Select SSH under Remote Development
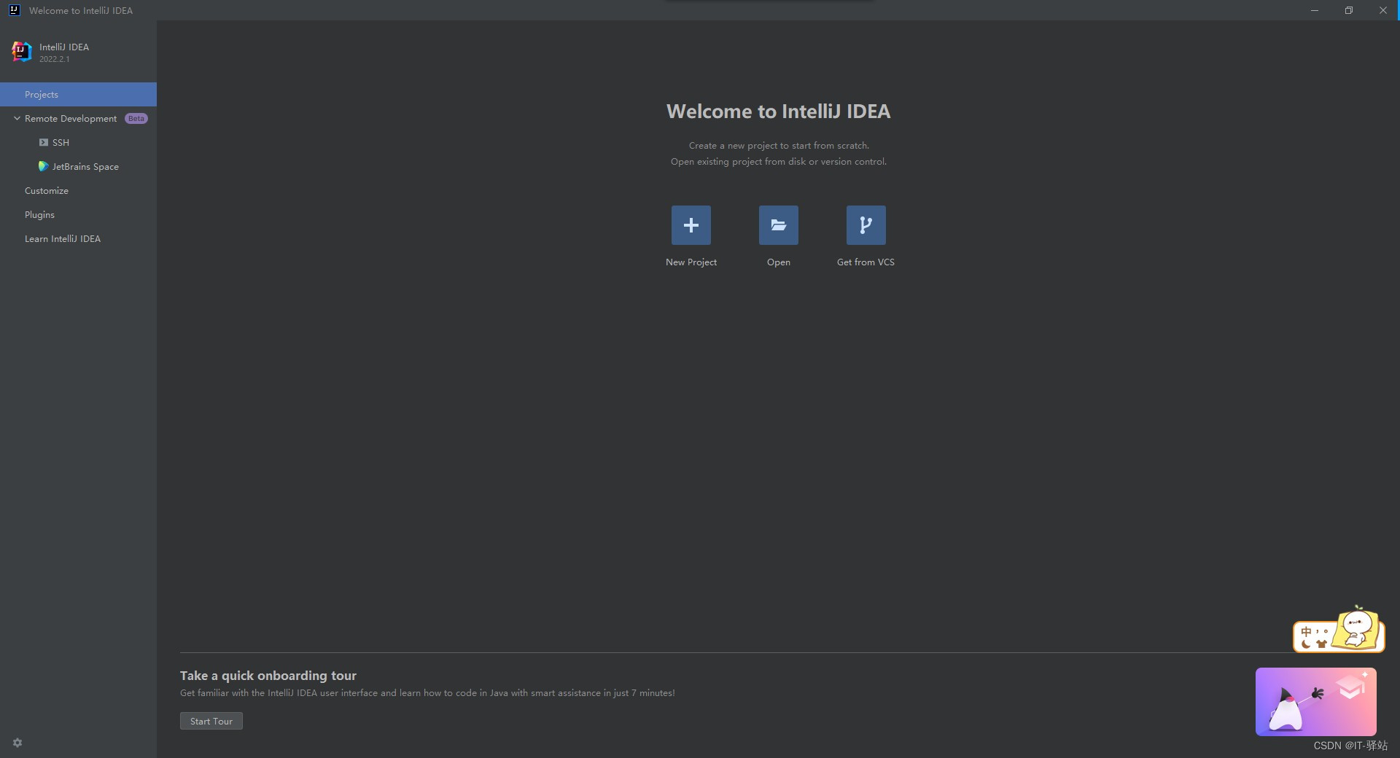 78,143
